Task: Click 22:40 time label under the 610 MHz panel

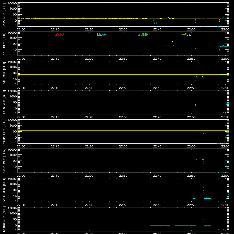Action: (x=157, y=88)
